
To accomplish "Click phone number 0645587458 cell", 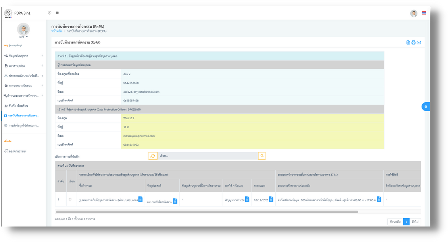I will click(252, 101).
